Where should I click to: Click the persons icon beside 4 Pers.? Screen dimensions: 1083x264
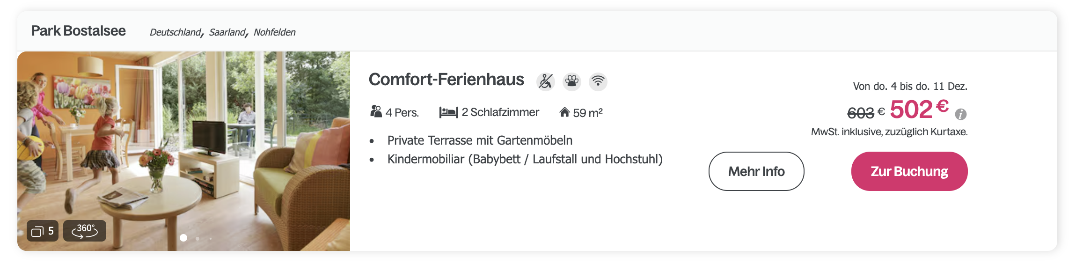click(x=376, y=112)
